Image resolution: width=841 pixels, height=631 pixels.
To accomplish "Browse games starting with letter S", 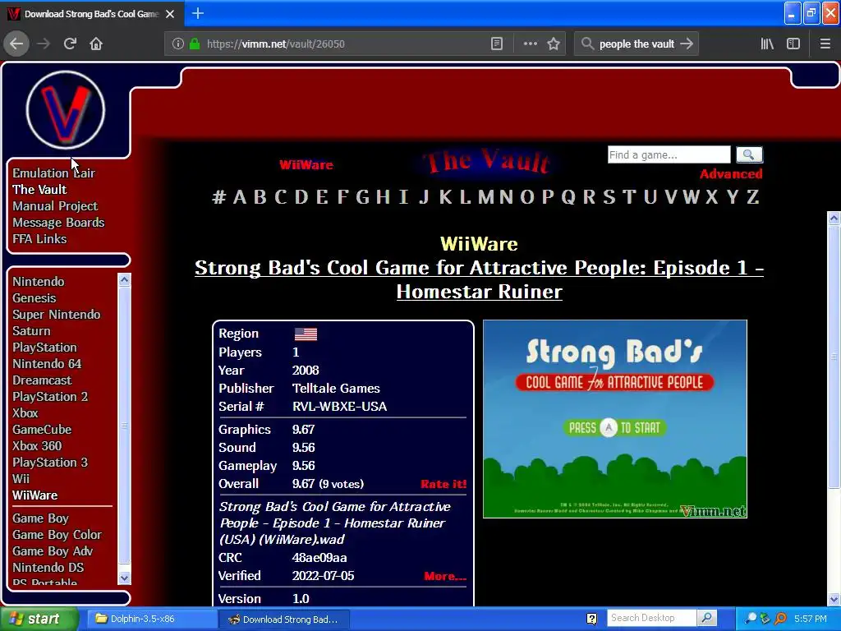I will click(x=609, y=197).
